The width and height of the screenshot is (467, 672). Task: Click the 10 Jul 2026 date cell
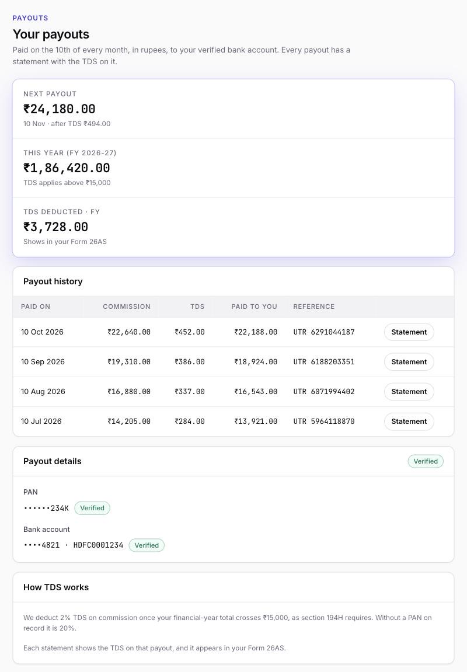coord(41,422)
